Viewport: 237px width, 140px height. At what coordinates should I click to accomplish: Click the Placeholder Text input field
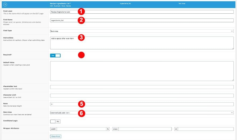(x=142, y=87)
